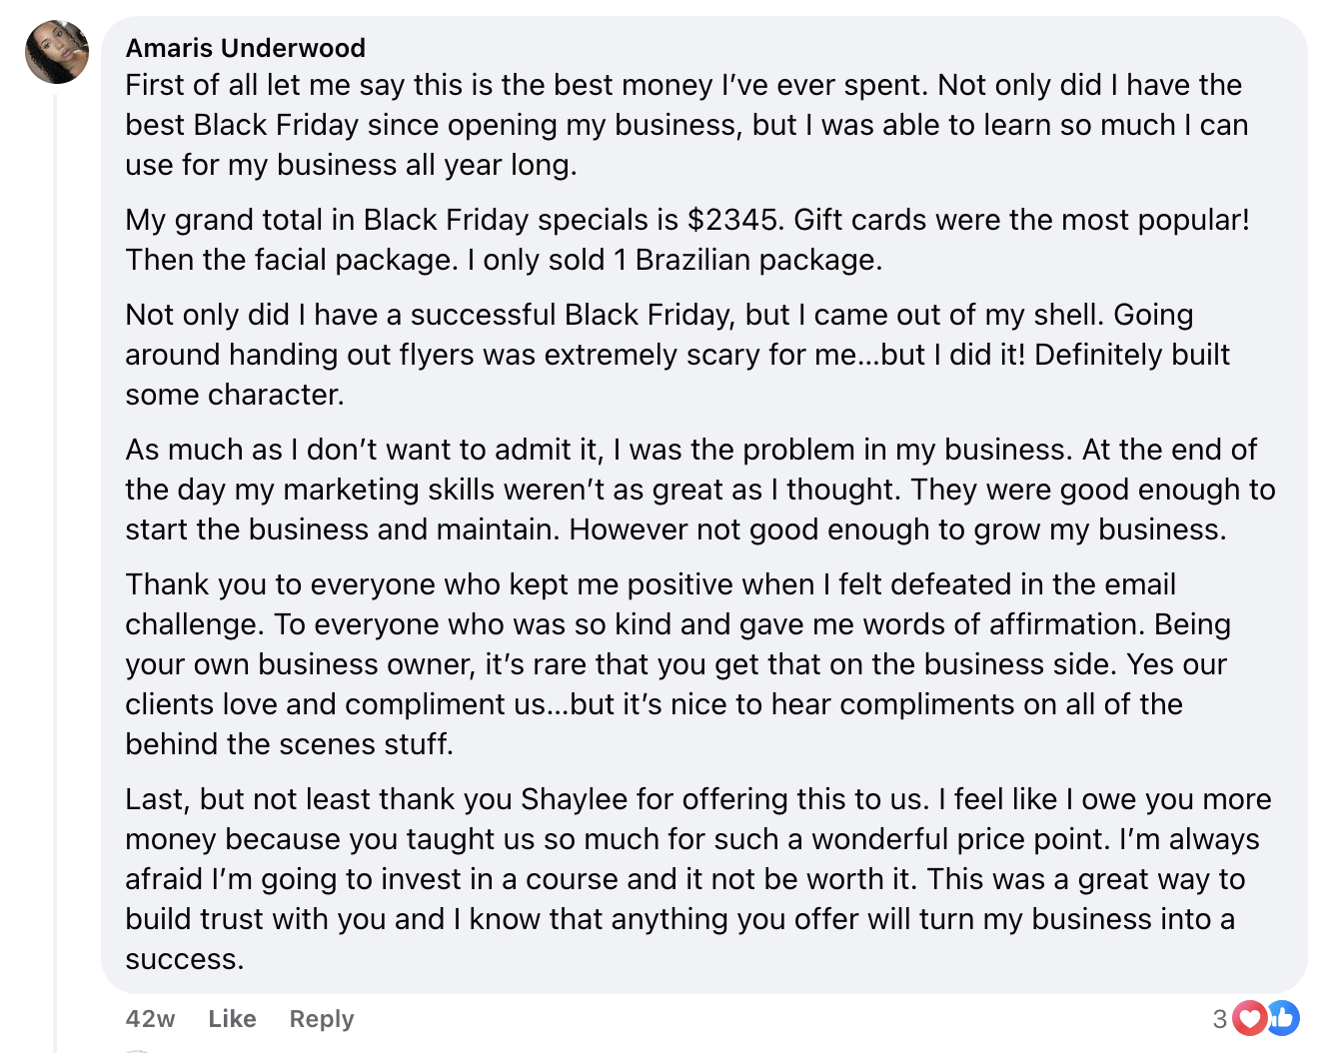Click 'Gift cards were the most popular!' sentence
The height and width of the screenshot is (1053, 1329).
coord(1021,220)
